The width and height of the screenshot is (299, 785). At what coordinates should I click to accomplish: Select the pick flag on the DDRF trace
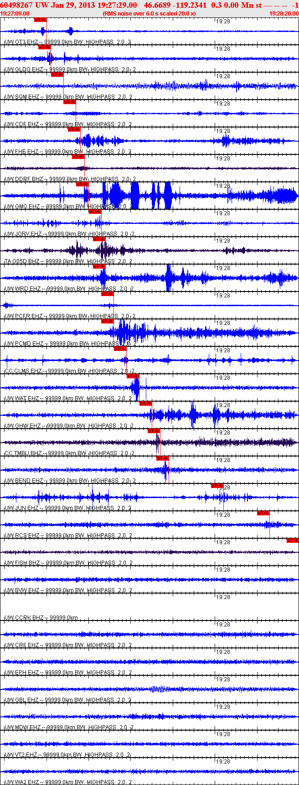[x=78, y=157]
